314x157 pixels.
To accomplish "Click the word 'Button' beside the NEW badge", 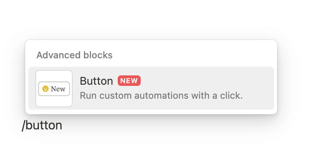I will pyautogui.click(x=96, y=81).
